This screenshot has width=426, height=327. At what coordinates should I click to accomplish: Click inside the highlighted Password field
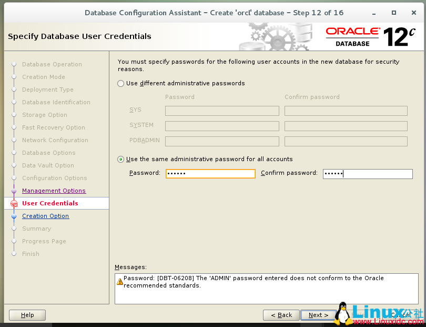210,173
